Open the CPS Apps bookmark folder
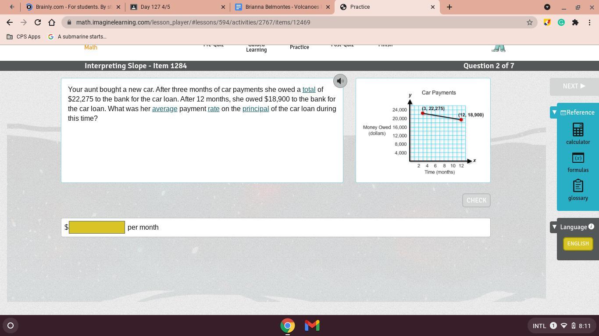The height and width of the screenshot is (336, 599). (x=24, y=37)
